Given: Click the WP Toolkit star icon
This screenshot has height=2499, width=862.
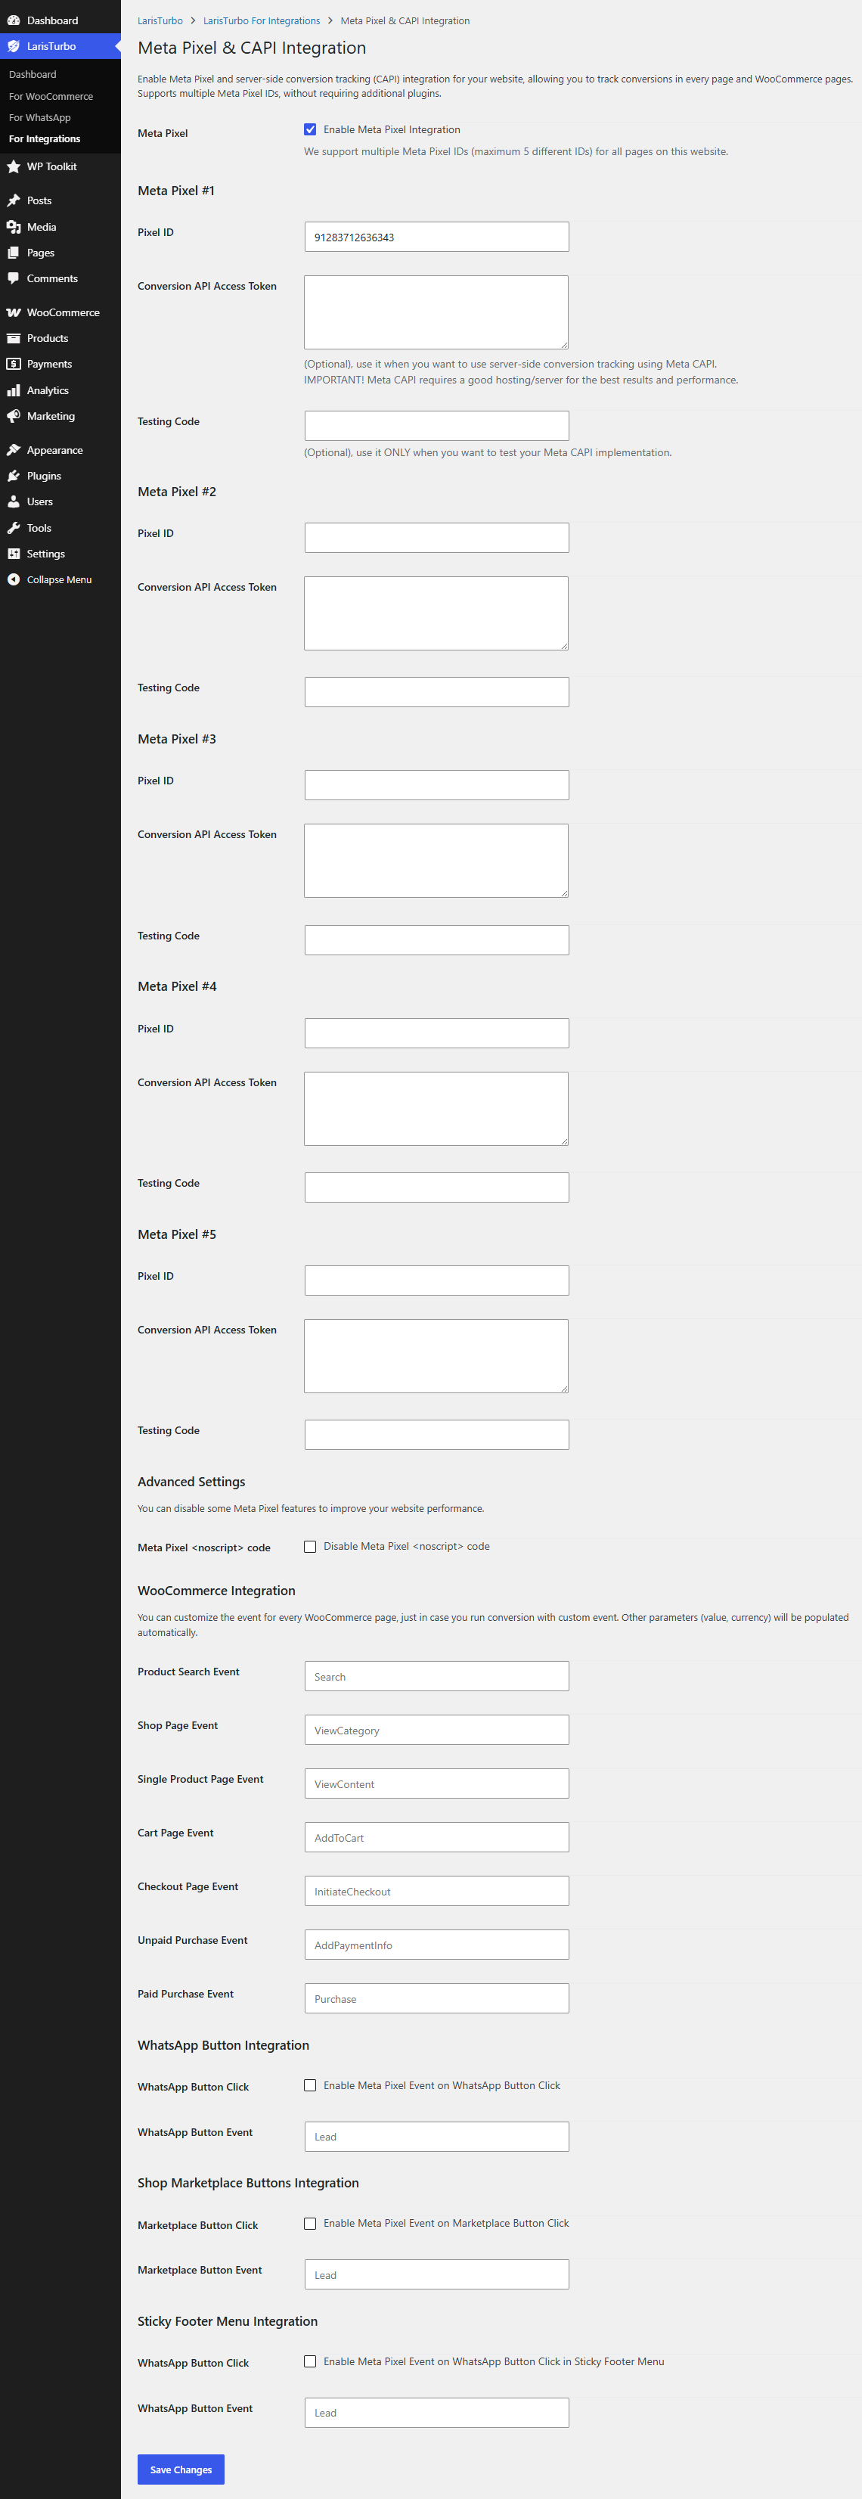Looking at the screenshot, I should (x=14, y=167).
